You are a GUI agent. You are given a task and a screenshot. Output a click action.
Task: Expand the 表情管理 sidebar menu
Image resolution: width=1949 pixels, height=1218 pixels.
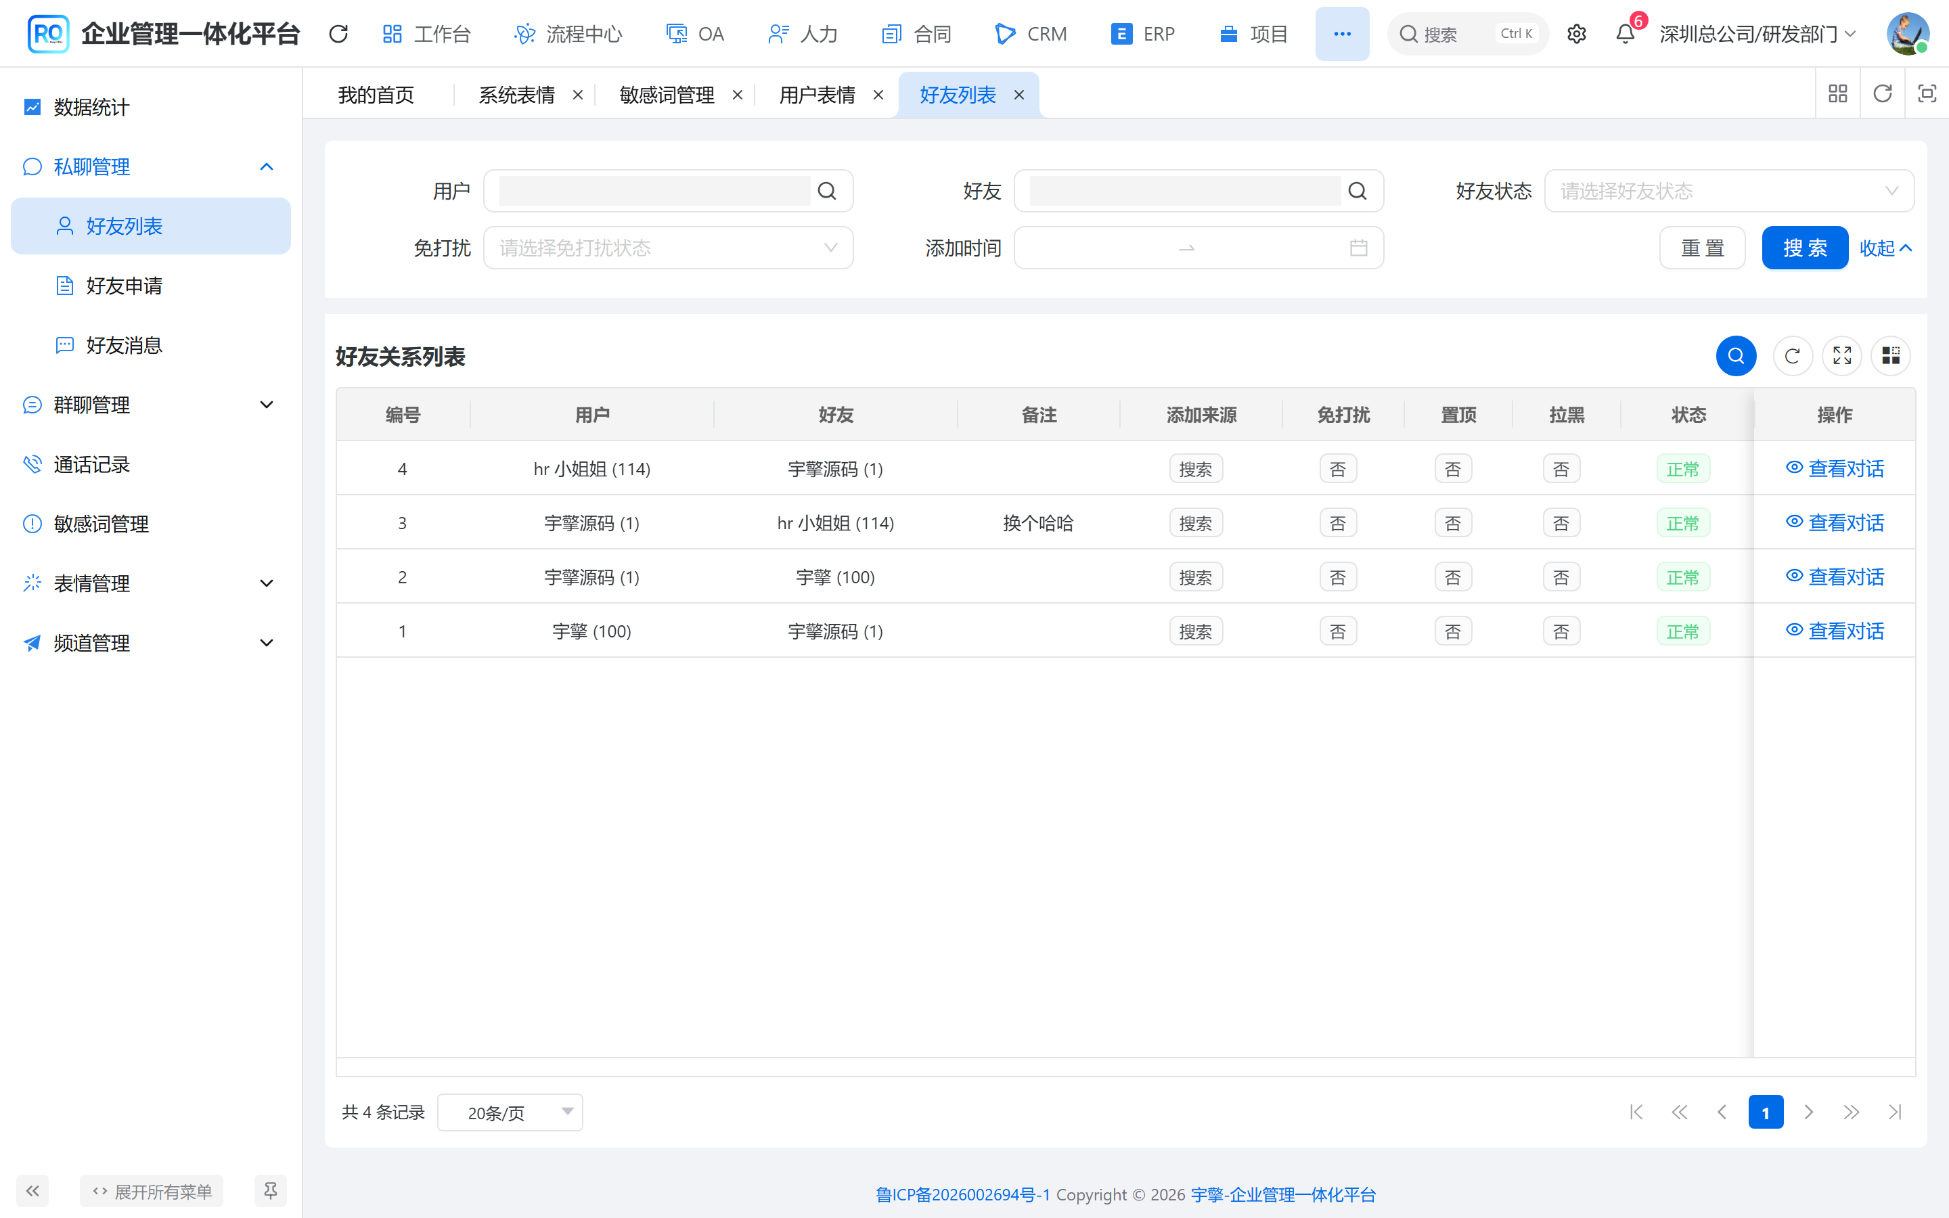151,583
